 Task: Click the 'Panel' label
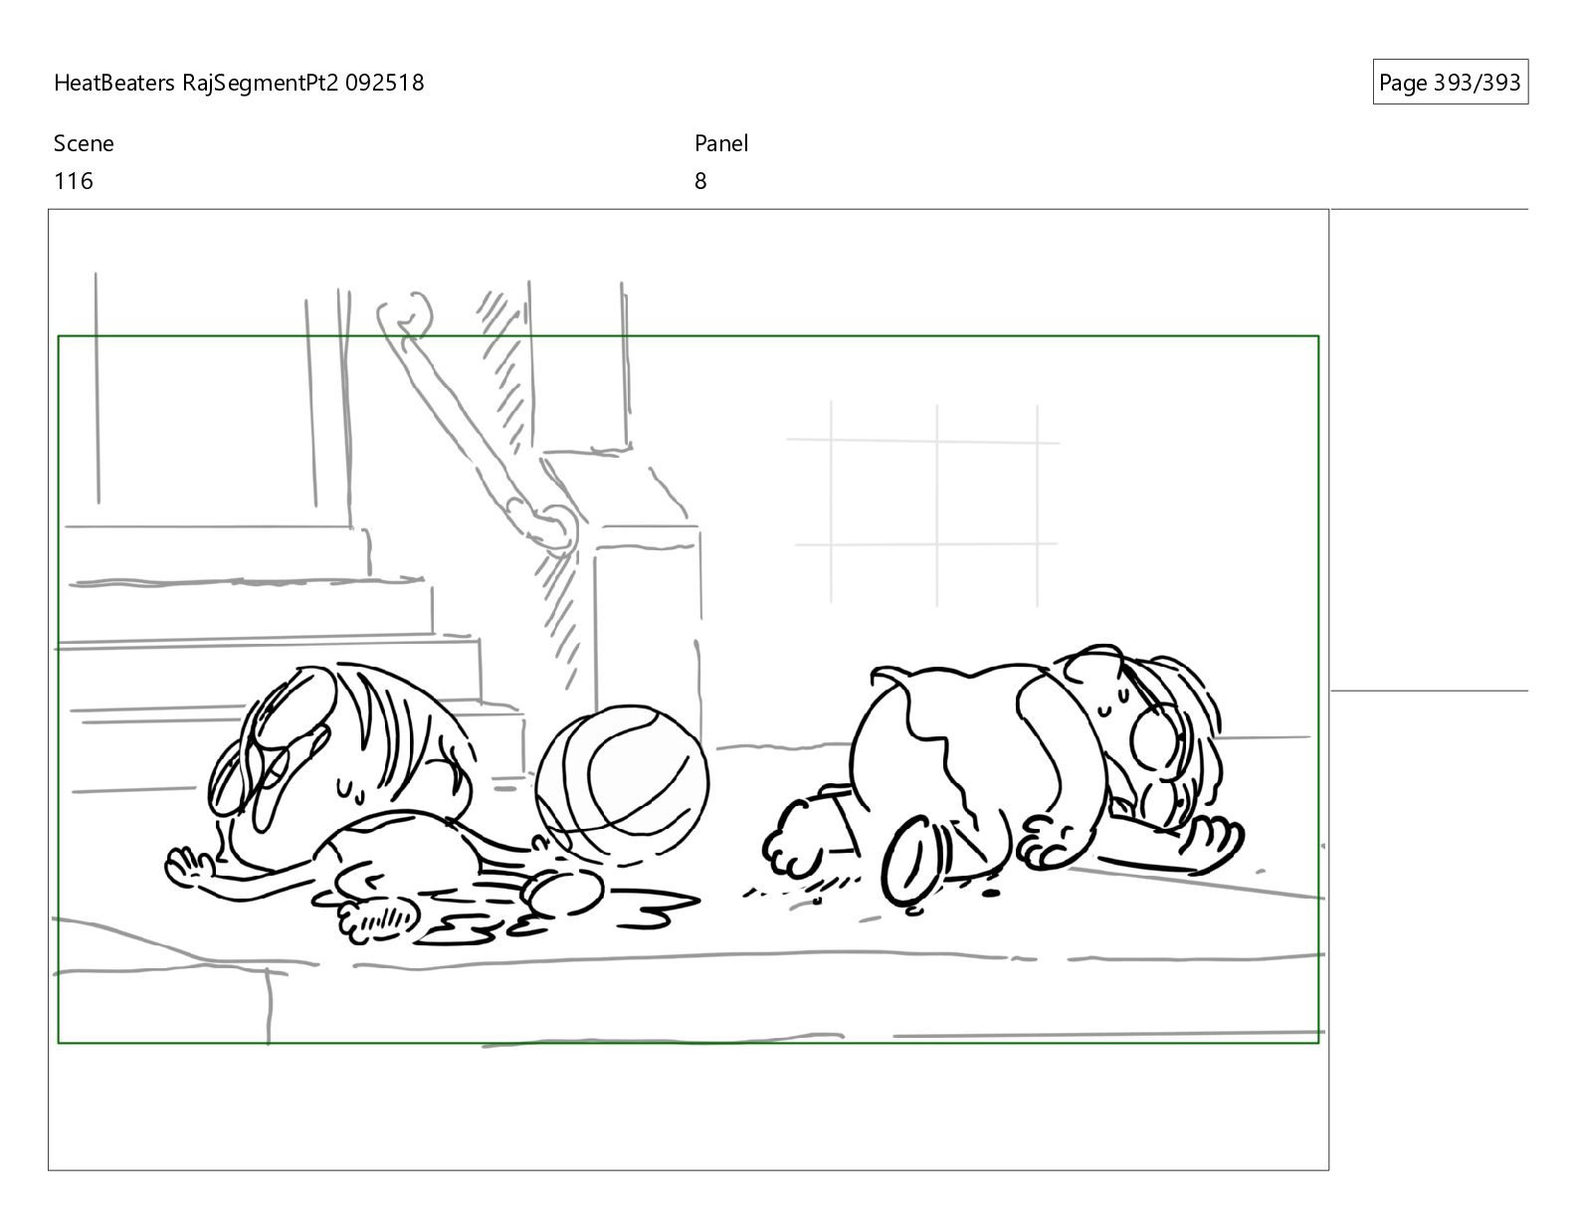pos(721,143)
